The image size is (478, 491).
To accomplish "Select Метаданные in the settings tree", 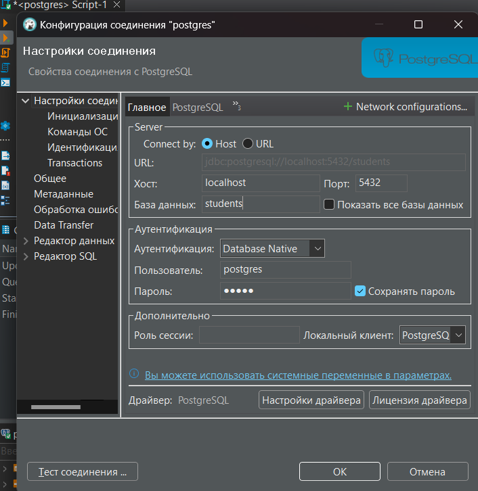I will [x=64, y=194].
